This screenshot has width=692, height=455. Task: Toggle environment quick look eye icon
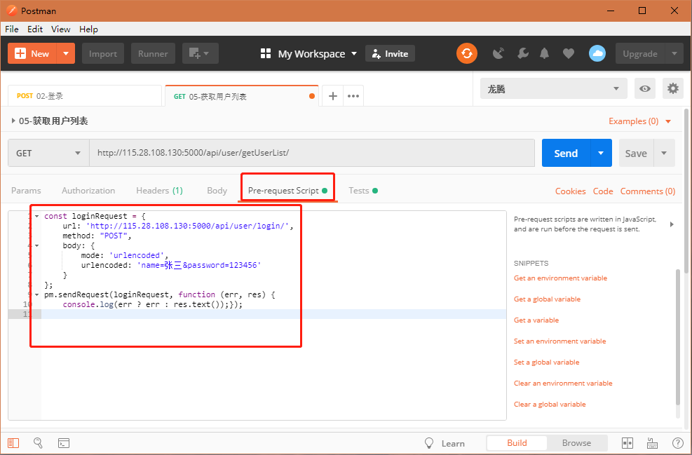click(x=645, y=88)
